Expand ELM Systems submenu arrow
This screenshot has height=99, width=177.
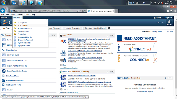[x=47, y=23]
